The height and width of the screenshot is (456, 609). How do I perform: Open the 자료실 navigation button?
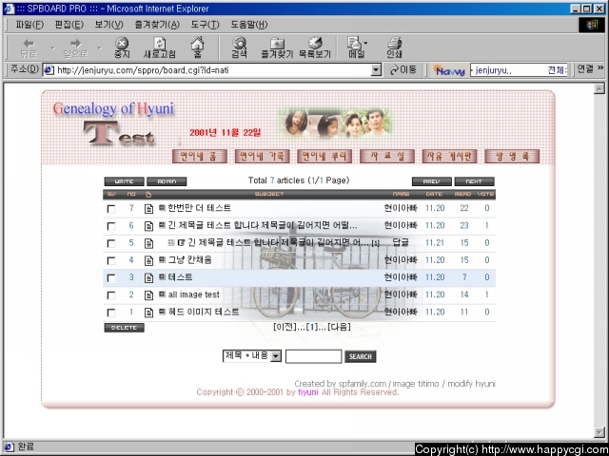[387, 156]
